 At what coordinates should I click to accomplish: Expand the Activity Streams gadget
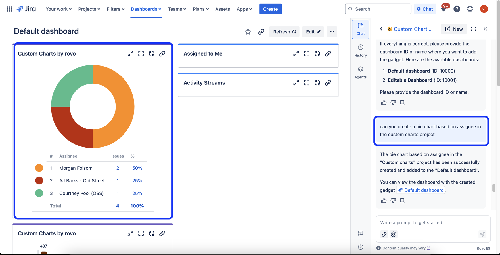pos(296,83)
